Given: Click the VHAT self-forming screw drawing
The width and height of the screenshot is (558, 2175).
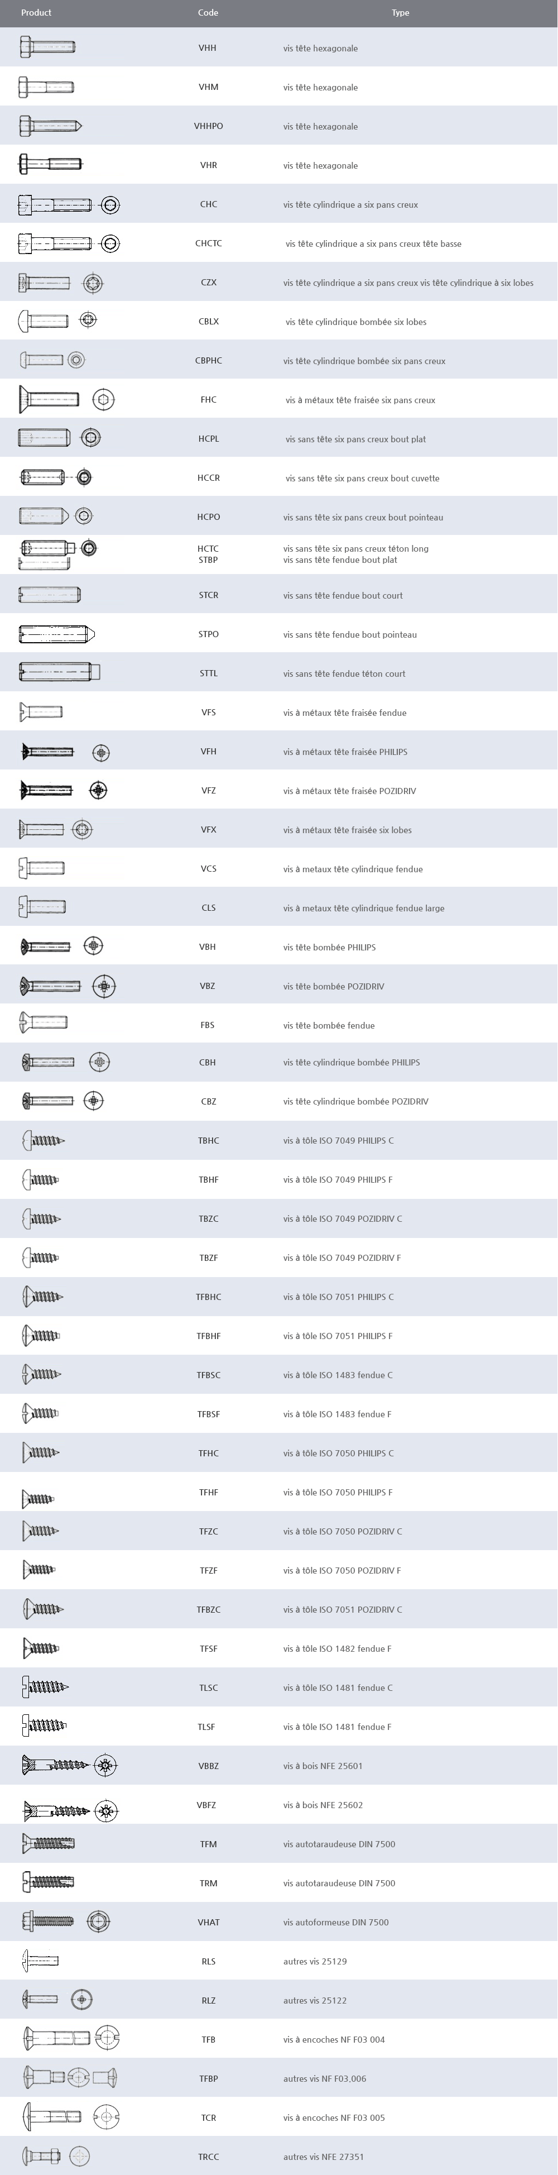Looking at the screenshot, I should click(x=66, y=1921).
